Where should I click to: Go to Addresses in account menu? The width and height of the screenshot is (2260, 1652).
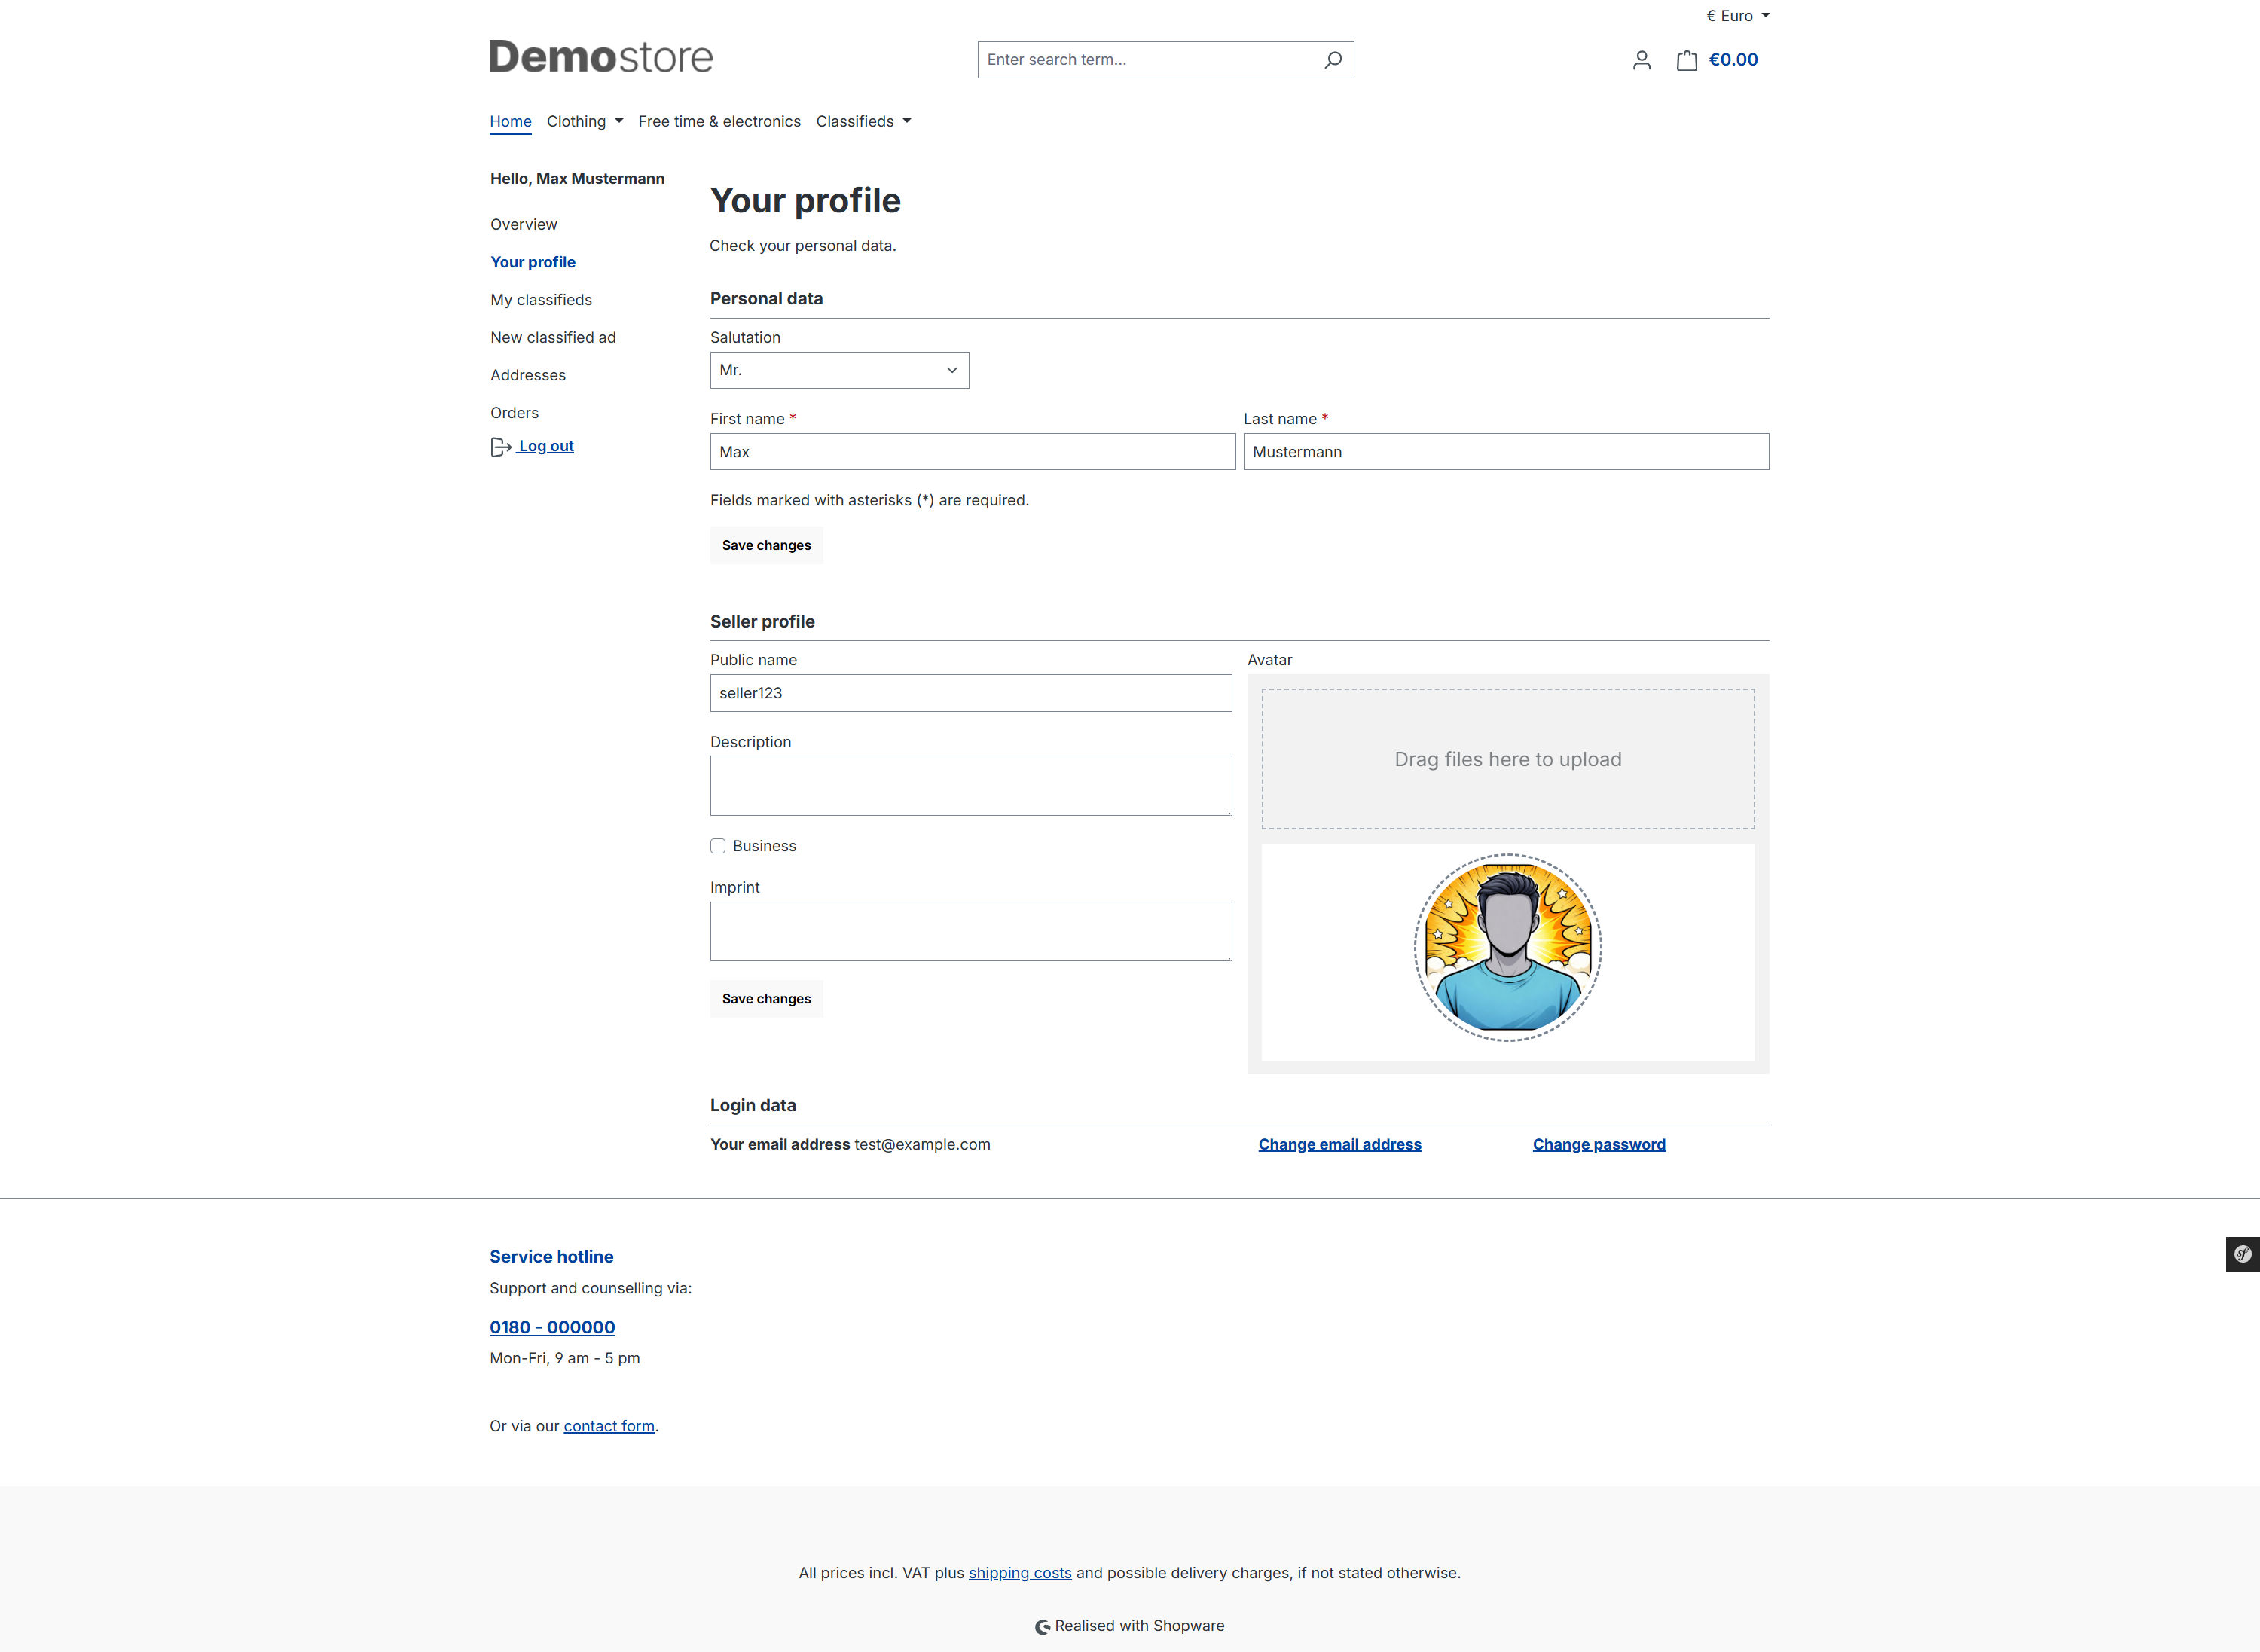coord(528,375)
